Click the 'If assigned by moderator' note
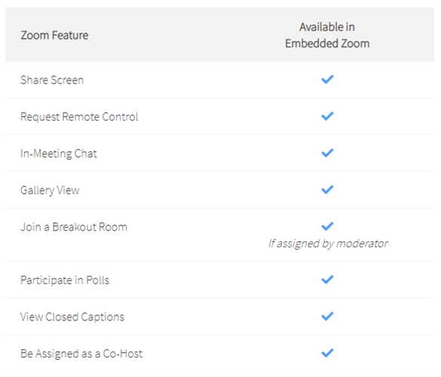441x377 pixels. pyautogui.click(x=328, y=244)
